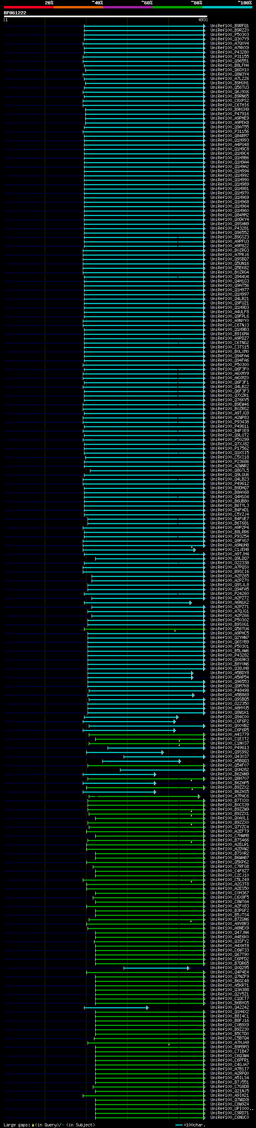Viewport: 256px width, 1128px height.
Task: Open the UniRef100_P50303 hit
Action: point(229,34)
